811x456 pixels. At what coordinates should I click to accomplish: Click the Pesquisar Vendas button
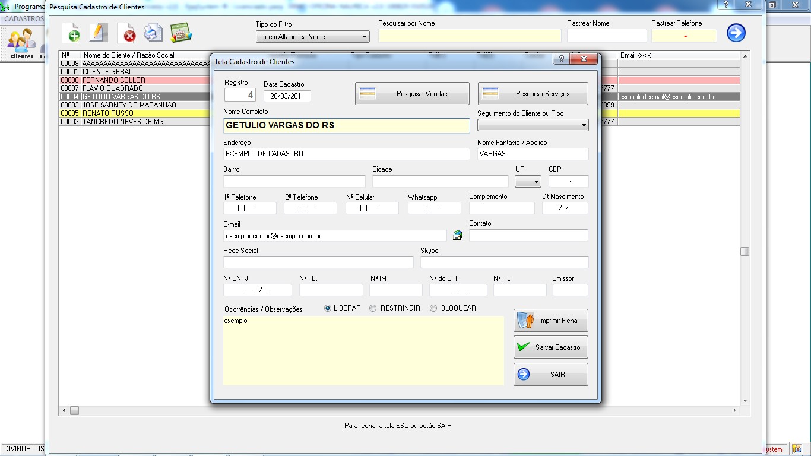pos(412,94)
